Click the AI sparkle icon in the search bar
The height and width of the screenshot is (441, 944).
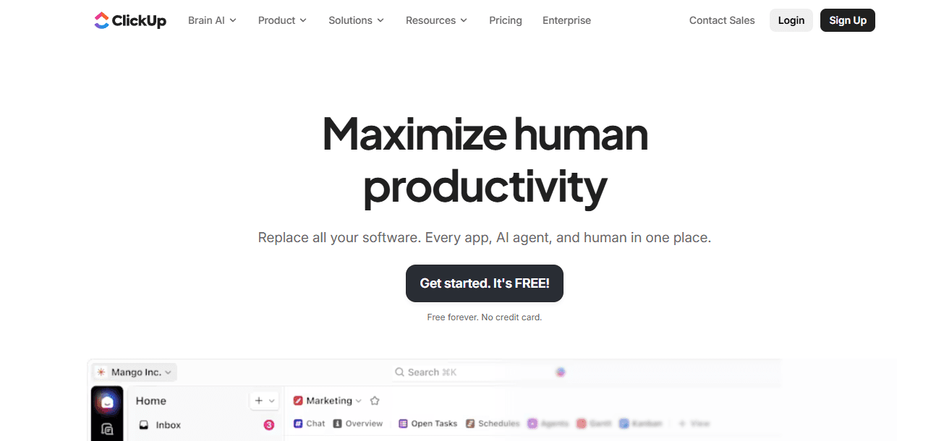click(x=561, y=372)
